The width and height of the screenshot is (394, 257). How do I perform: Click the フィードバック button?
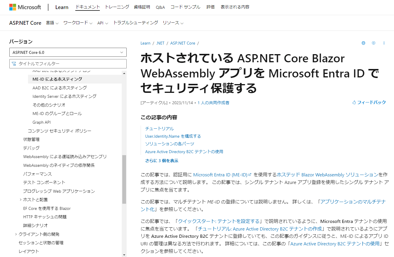369,102
